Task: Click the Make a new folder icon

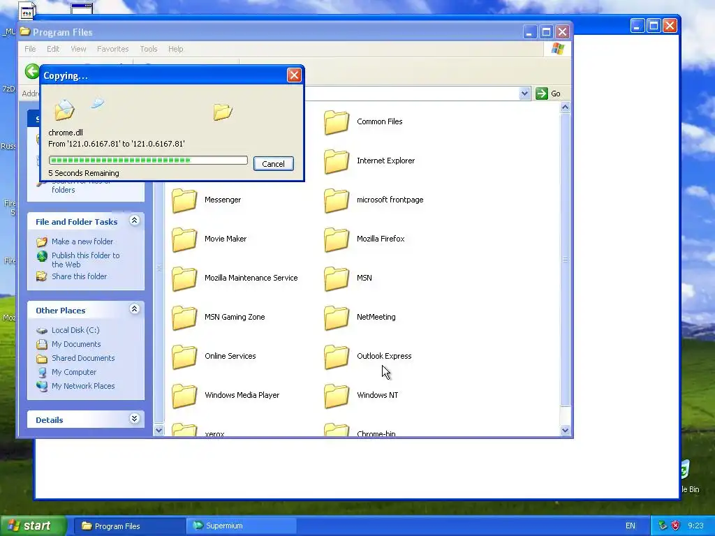Action: click(x=42, y=241)
